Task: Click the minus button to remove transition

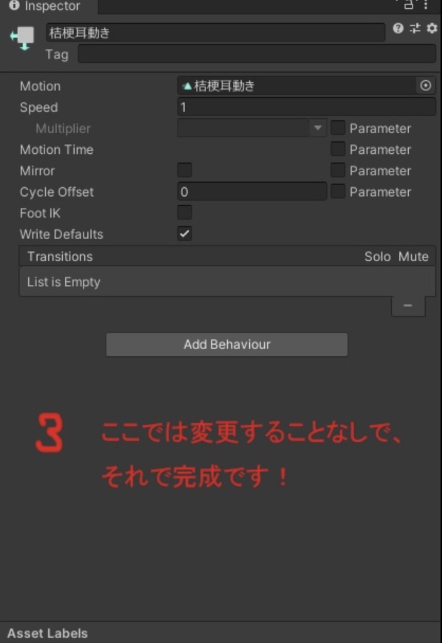Action: pos(408,306)
